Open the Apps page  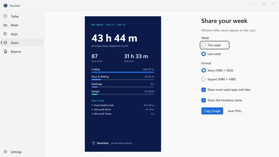[22, 34]
